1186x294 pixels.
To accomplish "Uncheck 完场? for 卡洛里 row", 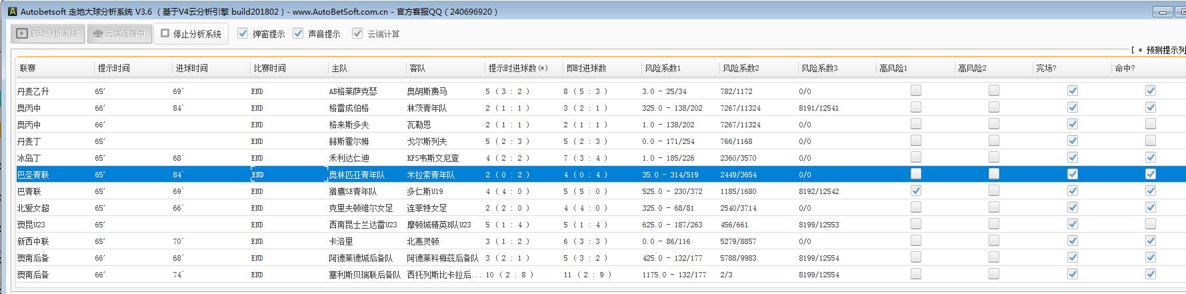I will pyautogui.click(x=1072, y=241).
